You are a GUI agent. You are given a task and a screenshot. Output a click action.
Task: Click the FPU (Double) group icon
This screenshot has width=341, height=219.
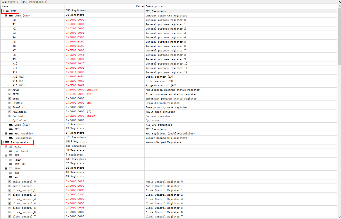[11, 134]
